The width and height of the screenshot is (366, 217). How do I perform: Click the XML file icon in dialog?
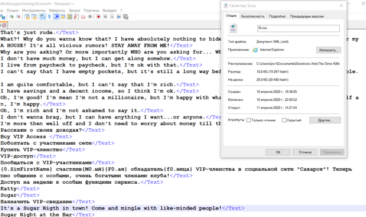point(233,28)
